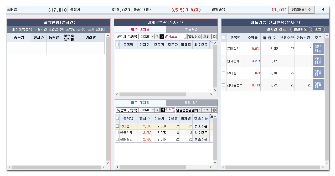The height and width of the screenshot is (176, 335).
Task: Click 거래량 column header in 포착현황
Action: [x=91, y=37]
